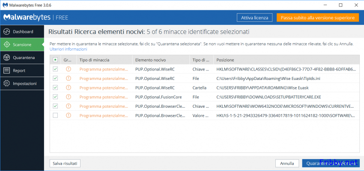364x171 pixels.
Task: Sort by the Elemento nocivo column header
Action: tap(161, 60)
